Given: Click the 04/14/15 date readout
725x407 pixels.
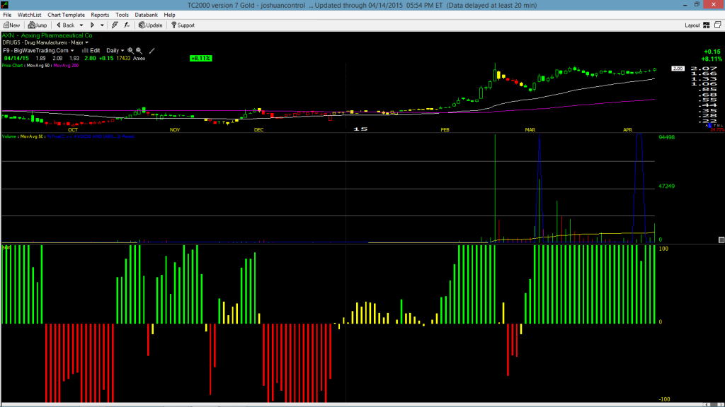Looking at the screenshot, I should (x=17, y=59).
